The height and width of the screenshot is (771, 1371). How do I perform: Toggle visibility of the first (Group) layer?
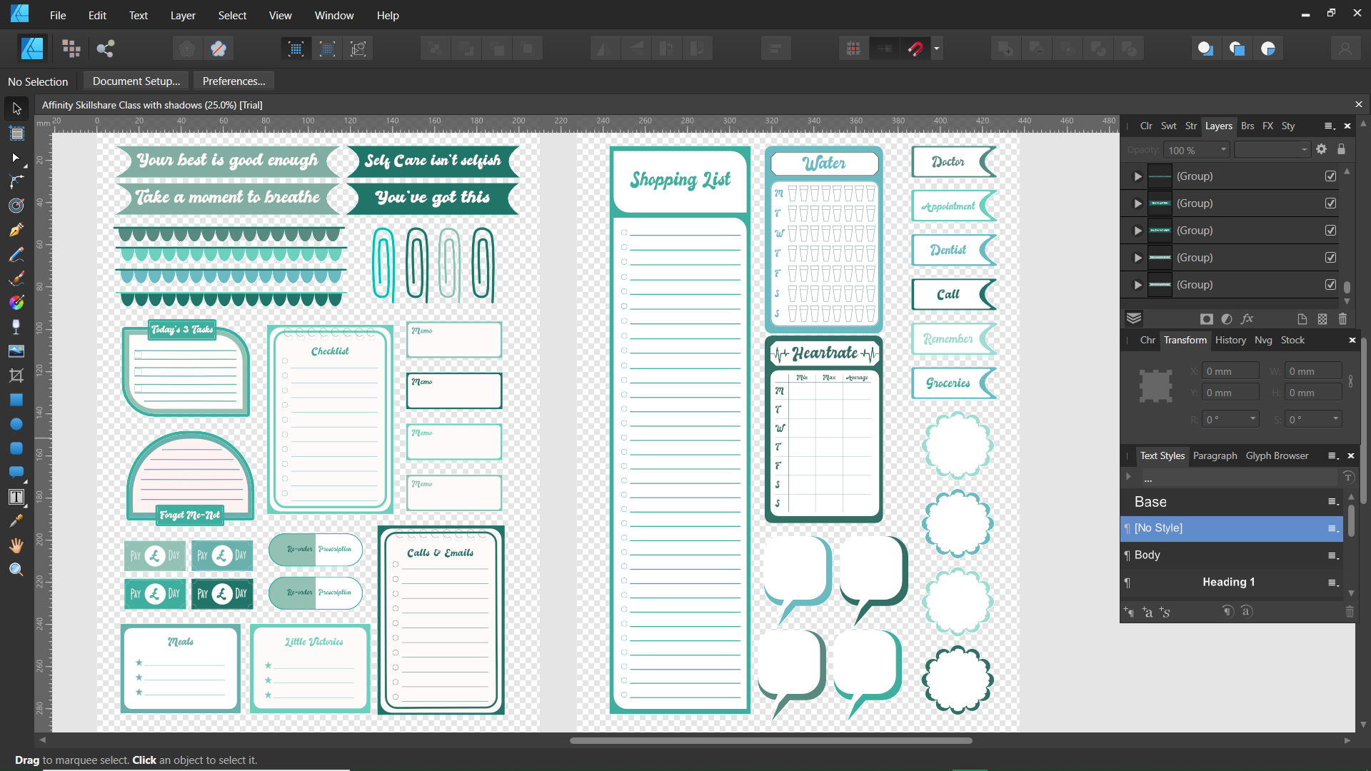(x=1330, y=176)
